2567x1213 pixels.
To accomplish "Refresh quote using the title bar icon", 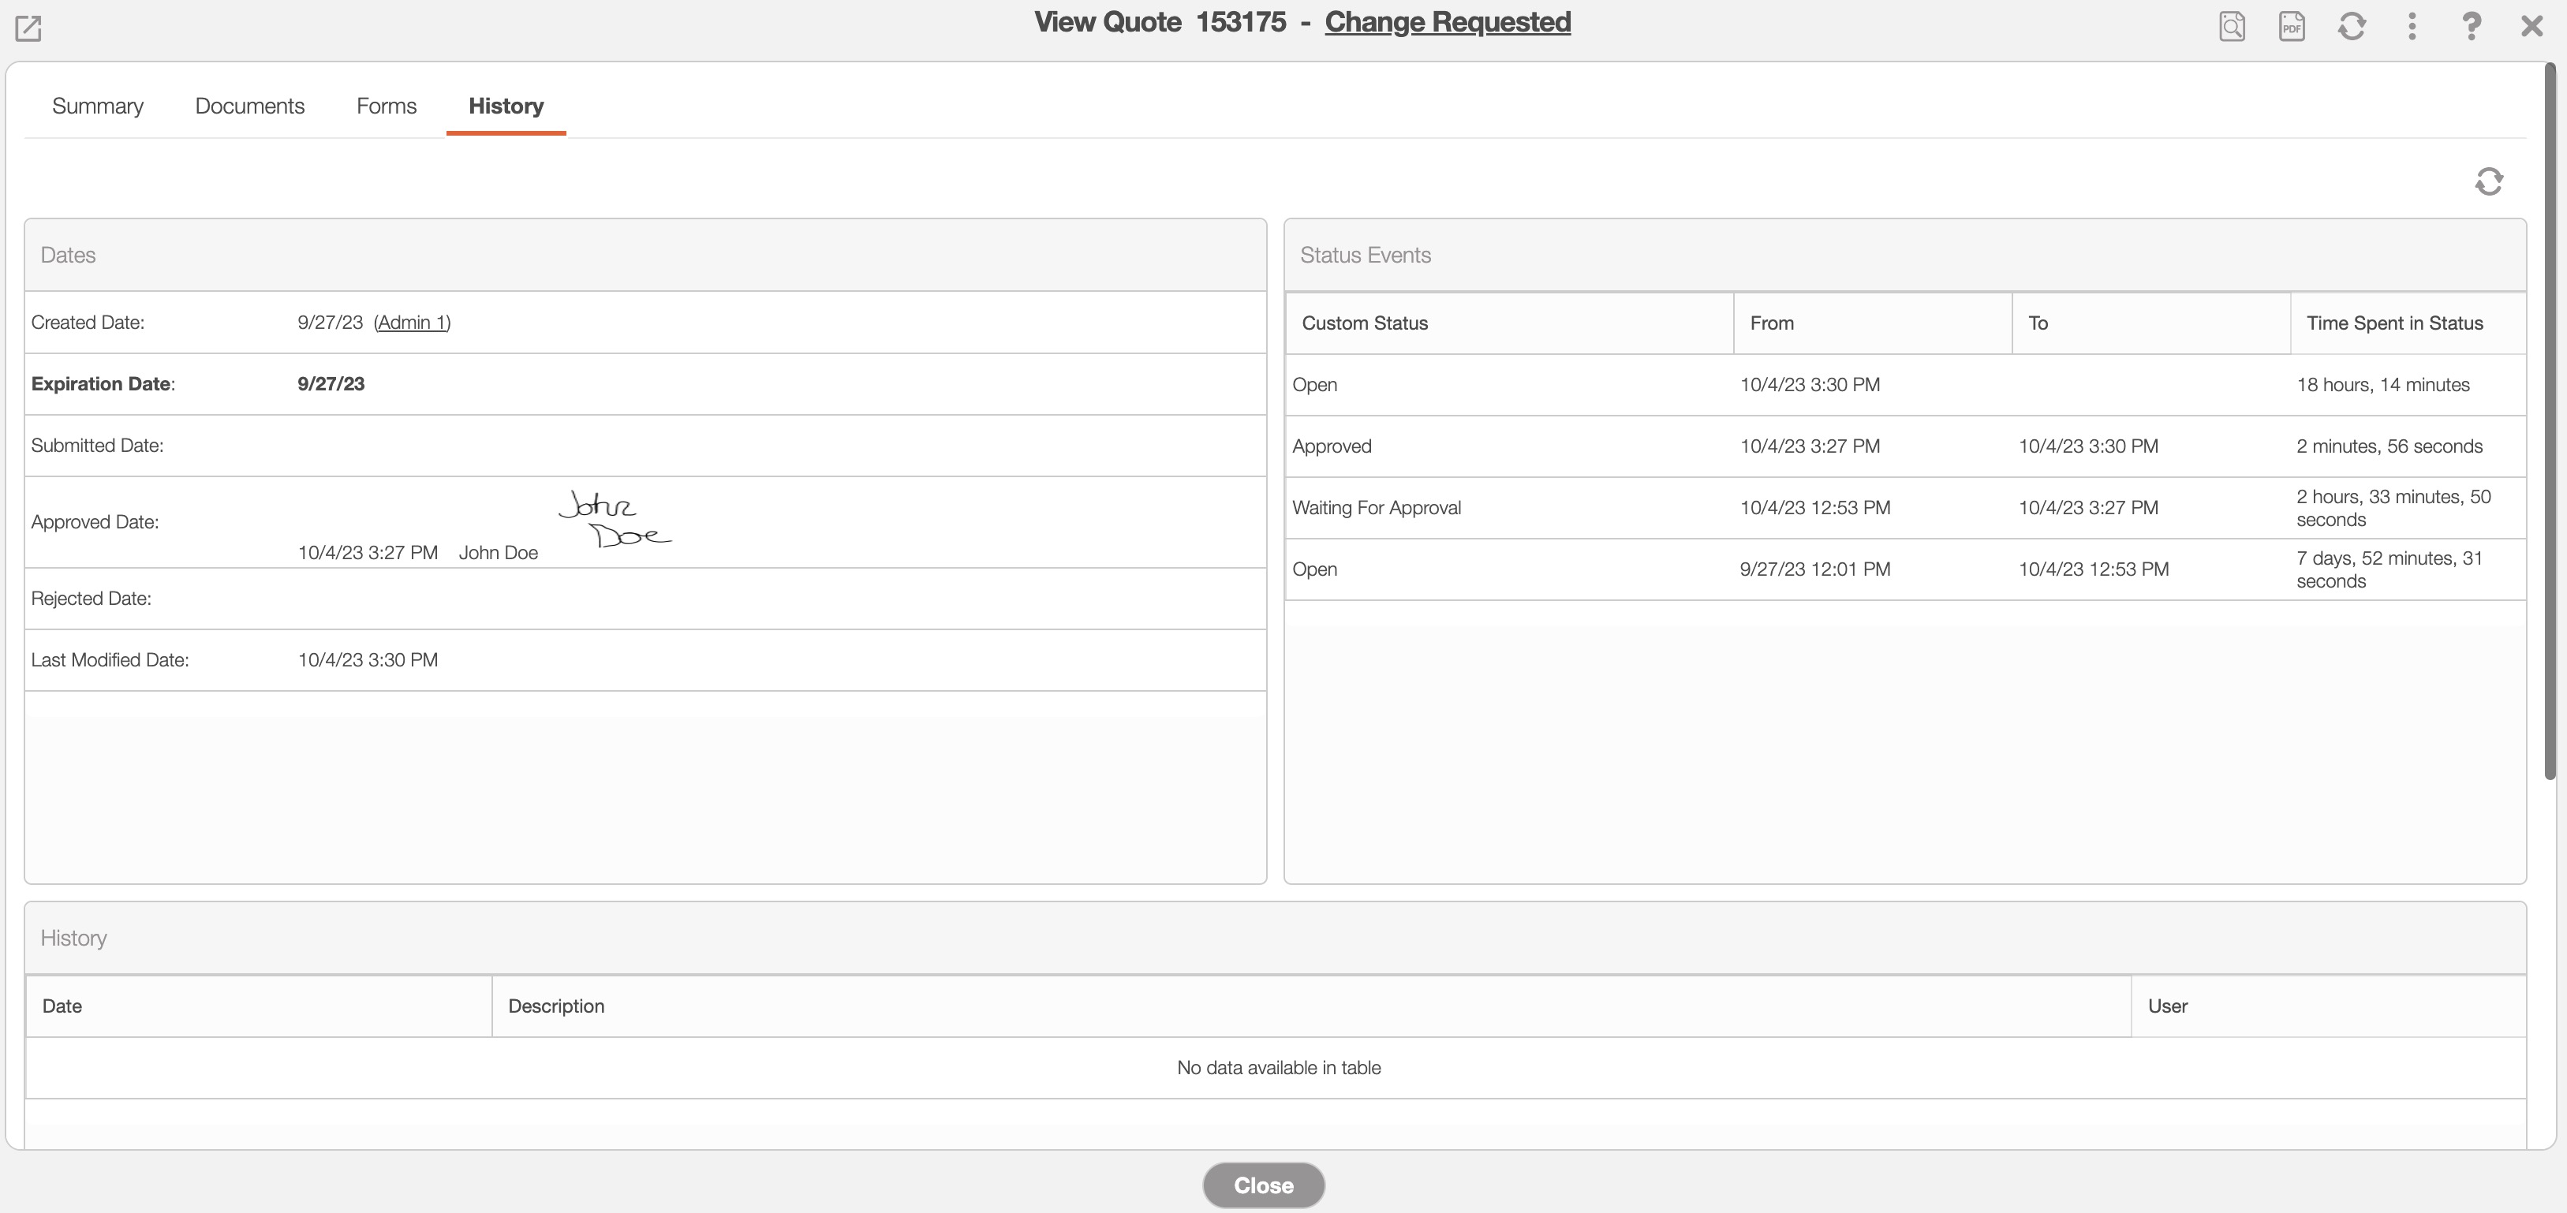I will click(2352, 26).
